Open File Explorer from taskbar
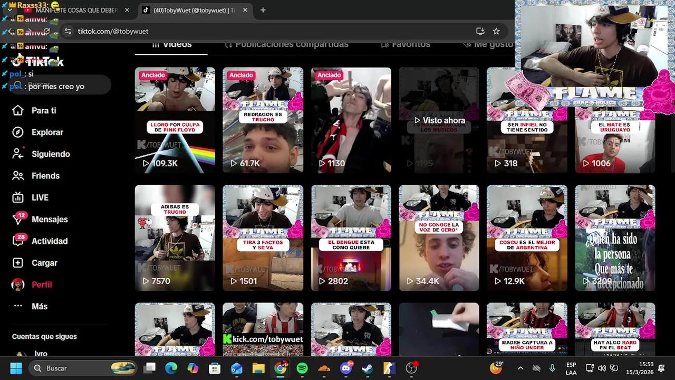Image resolution: width=675 pixels, height=380 pixels. click(x=258, y=368)
